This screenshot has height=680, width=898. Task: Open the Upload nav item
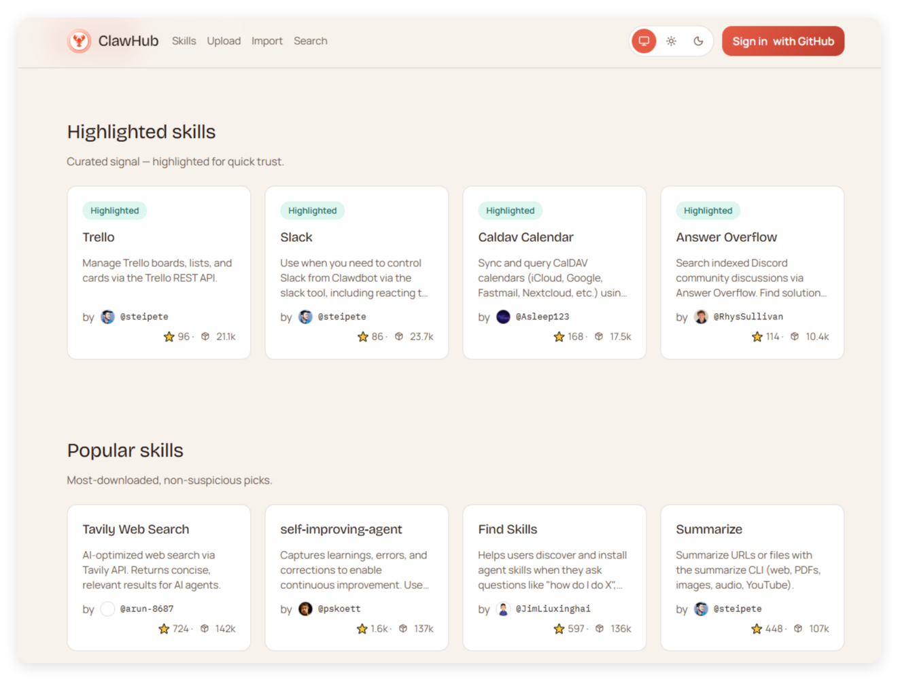224,41
